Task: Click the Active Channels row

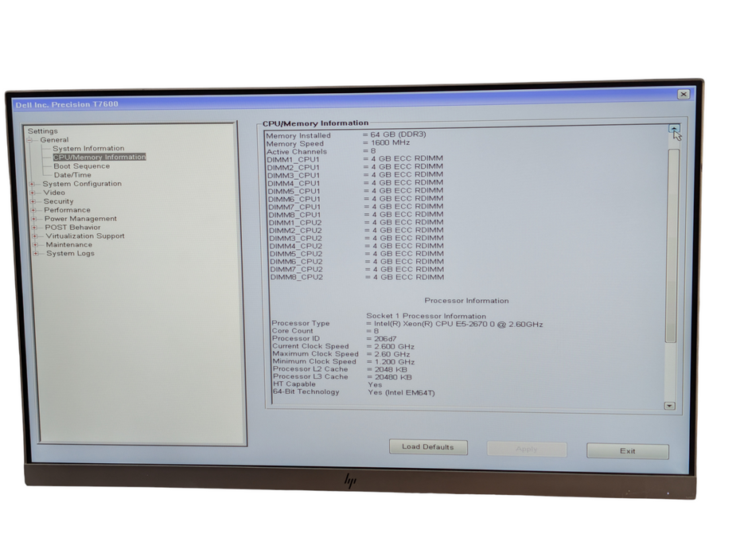Action: pos(321,151)
